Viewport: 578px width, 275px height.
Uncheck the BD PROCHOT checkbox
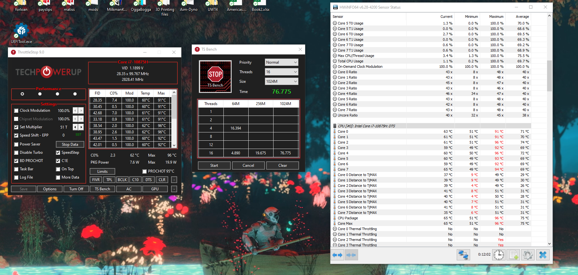tap(16, 161)
